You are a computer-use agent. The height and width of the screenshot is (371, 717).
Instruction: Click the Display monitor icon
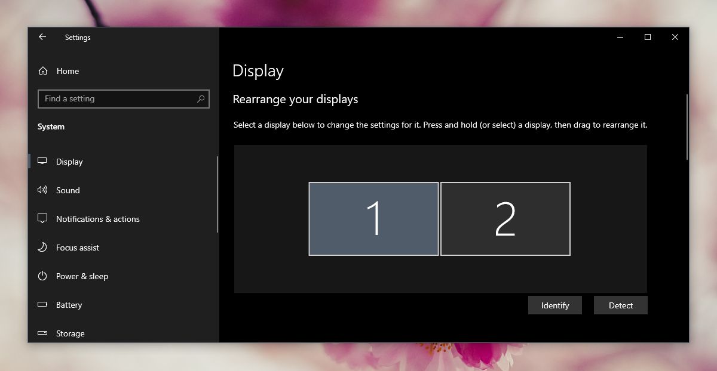42,161
